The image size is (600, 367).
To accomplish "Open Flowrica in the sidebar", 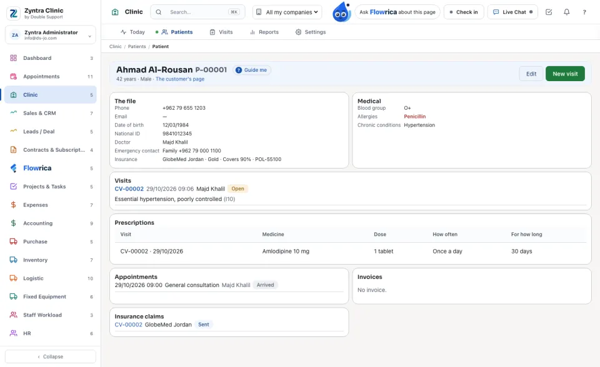I will pyautogui.click(x=51, y=169).
